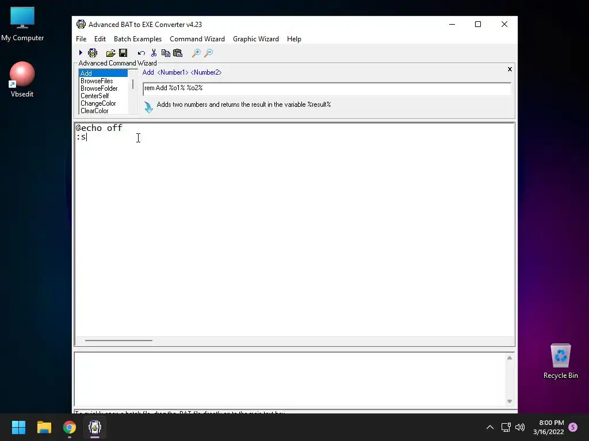Viewport: 589px width, 441px height.
Task: Open notifications badge showing 5
Action: (x=573, y=427)
